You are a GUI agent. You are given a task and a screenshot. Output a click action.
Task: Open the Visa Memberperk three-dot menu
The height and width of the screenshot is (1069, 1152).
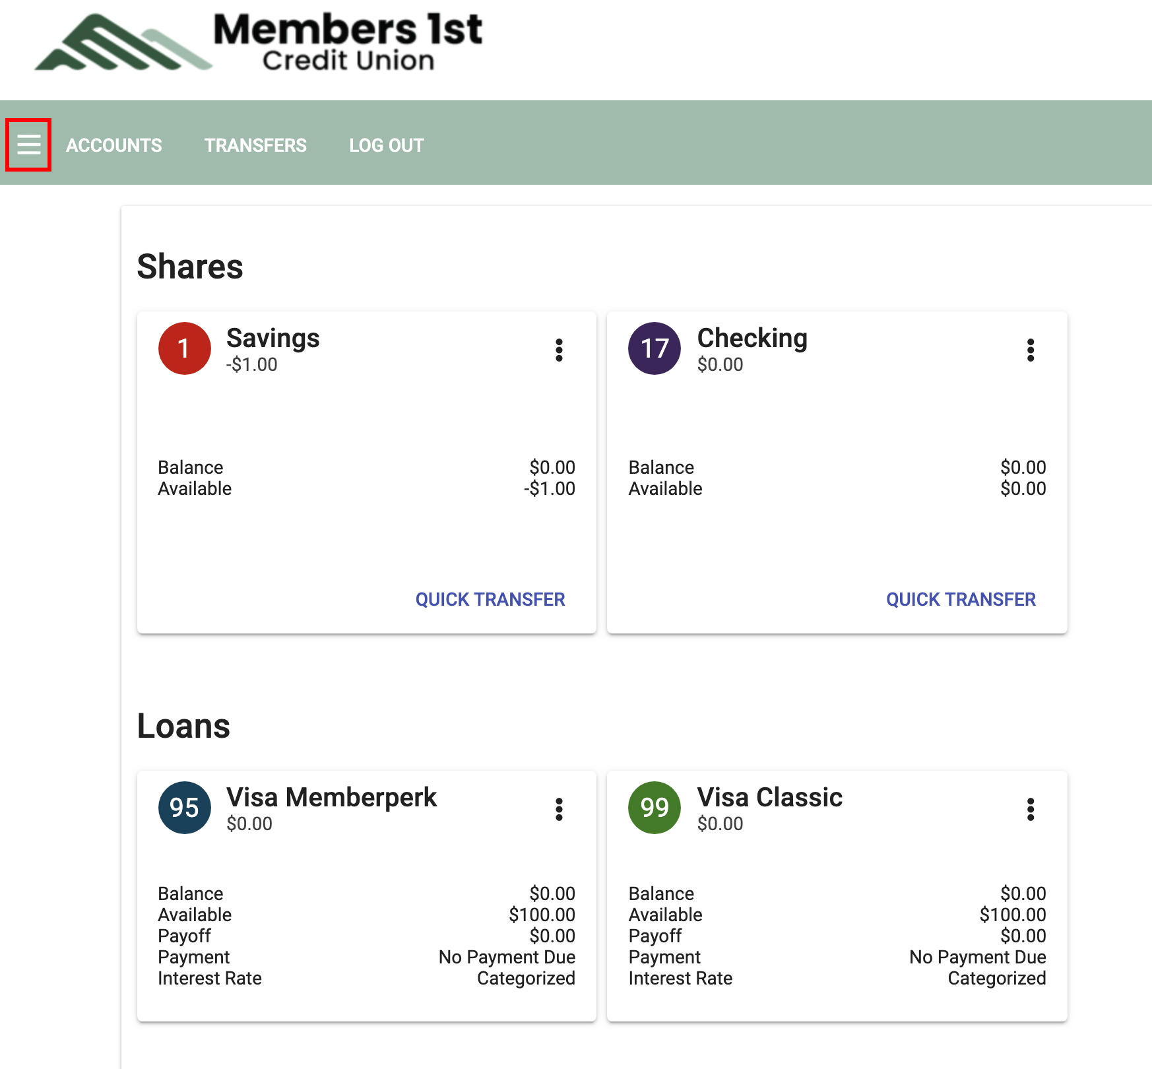[559, 809]
